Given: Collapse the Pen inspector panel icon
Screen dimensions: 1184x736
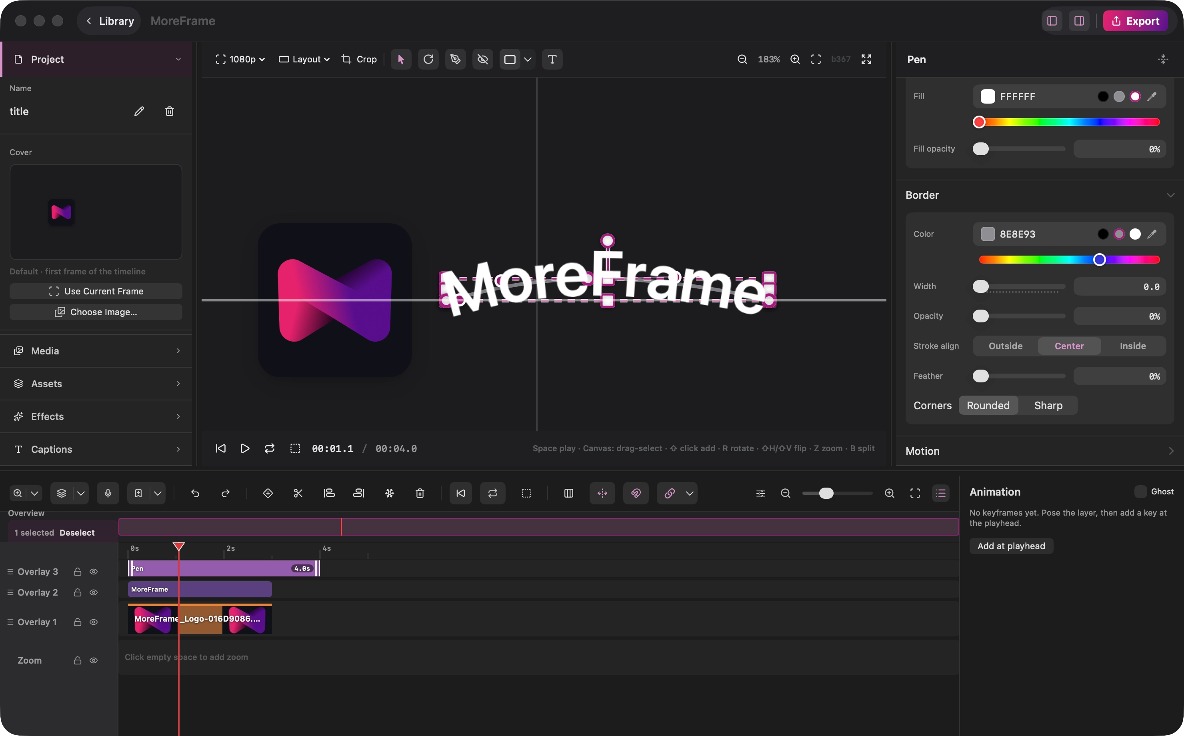Looking at the screenshot, I should tap(1163, 59).
